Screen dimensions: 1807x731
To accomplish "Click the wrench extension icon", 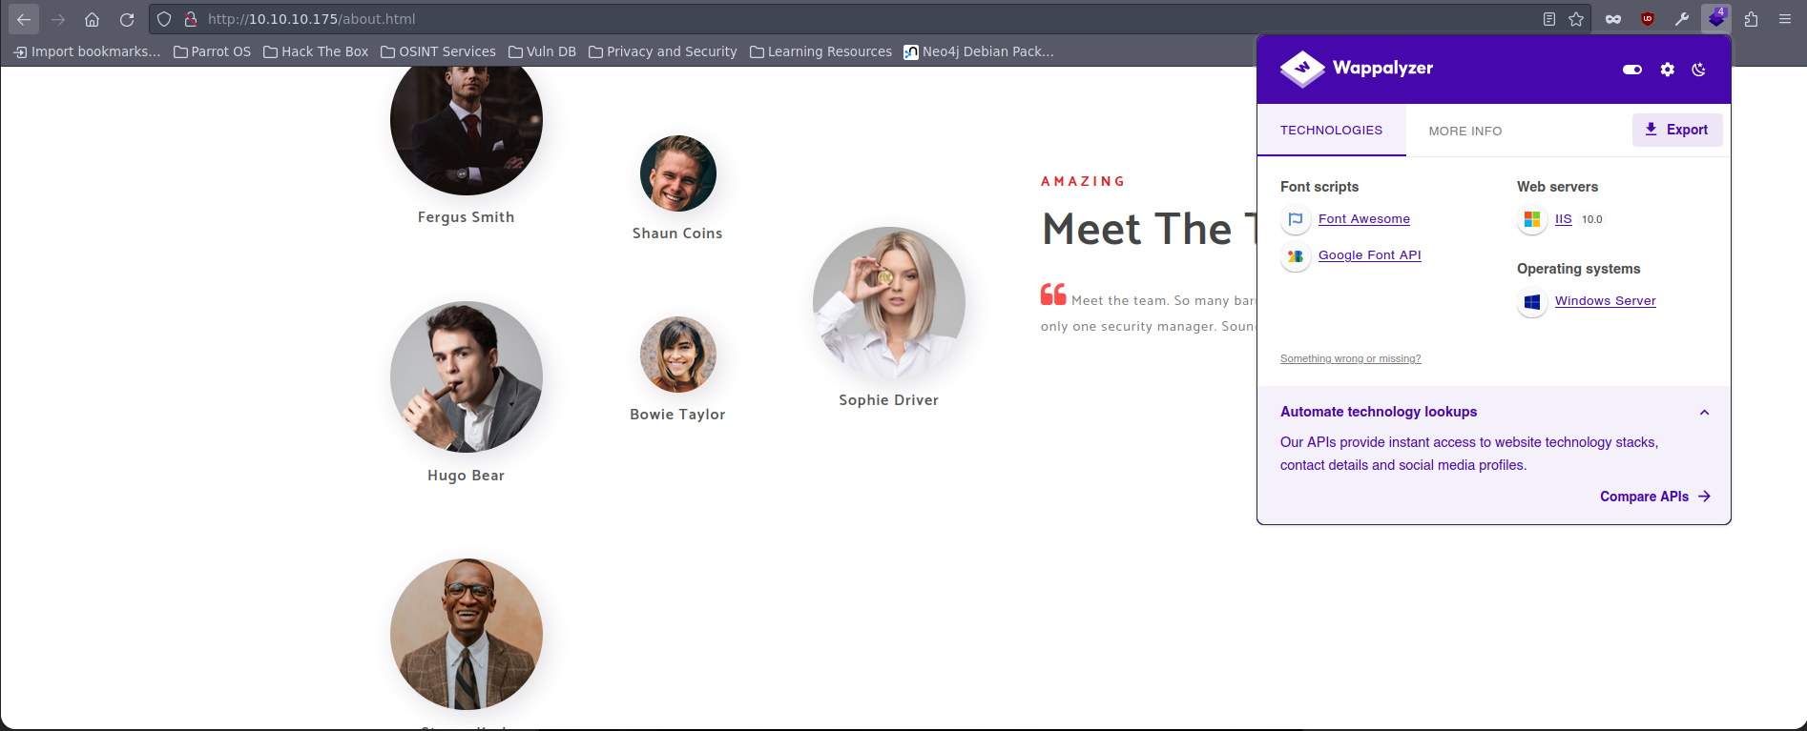I will point(1681,19).
